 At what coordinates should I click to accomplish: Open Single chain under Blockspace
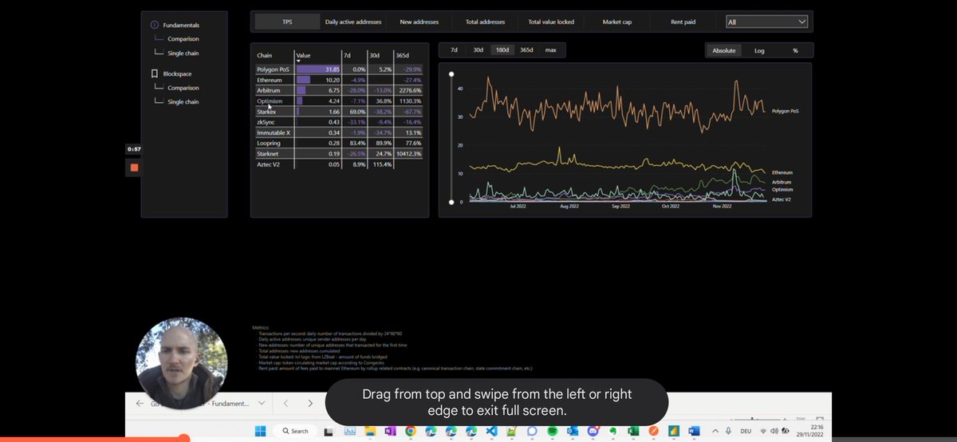[x=183, y=102]
